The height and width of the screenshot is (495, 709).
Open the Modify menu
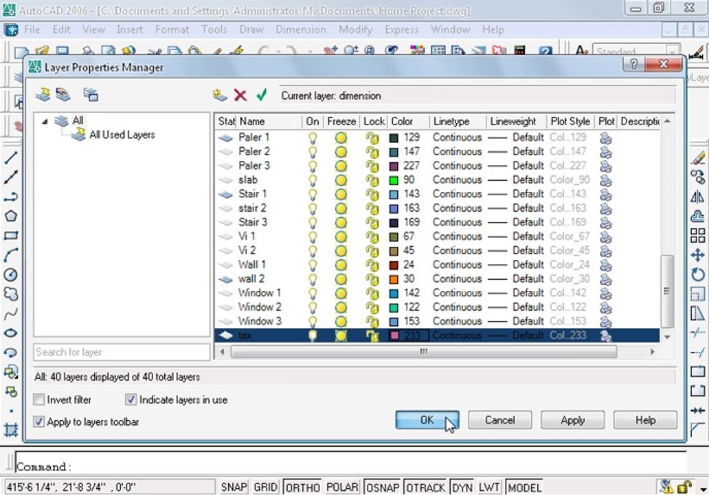pos(355,30)
